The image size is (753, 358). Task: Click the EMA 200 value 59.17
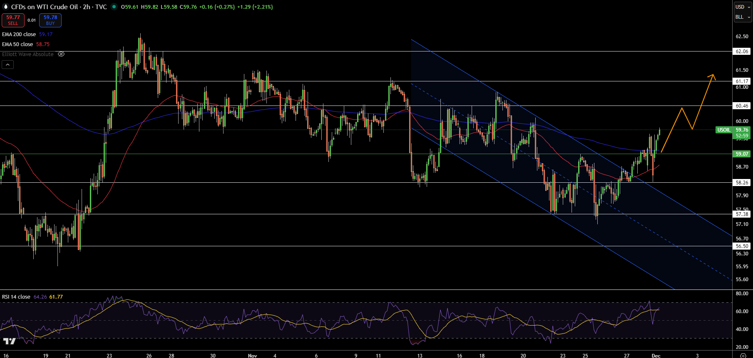46,34
